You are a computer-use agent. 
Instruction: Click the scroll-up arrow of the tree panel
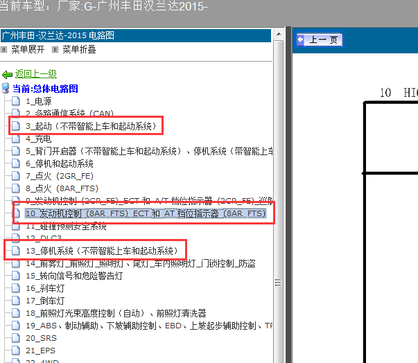pos(279,34)
